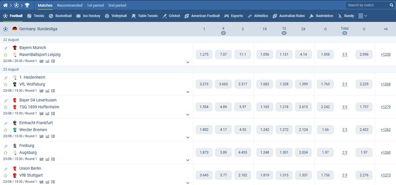Viewport: 396px width, 185px height.
Task: Open line graph icon for Heidenheim match
Action: (47, 91)
